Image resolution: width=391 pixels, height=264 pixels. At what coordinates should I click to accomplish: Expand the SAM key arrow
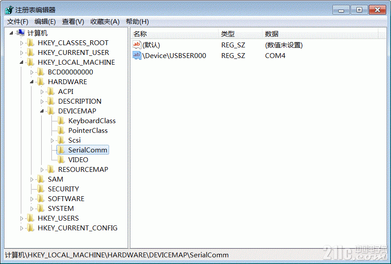coord(31,179)
